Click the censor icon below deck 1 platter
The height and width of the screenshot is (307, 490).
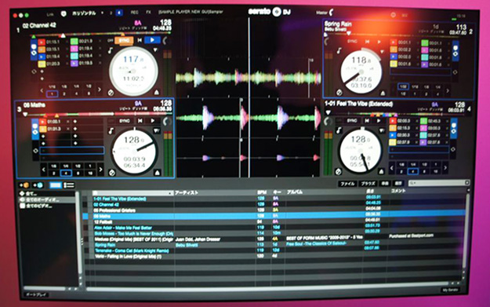(111, 93)
